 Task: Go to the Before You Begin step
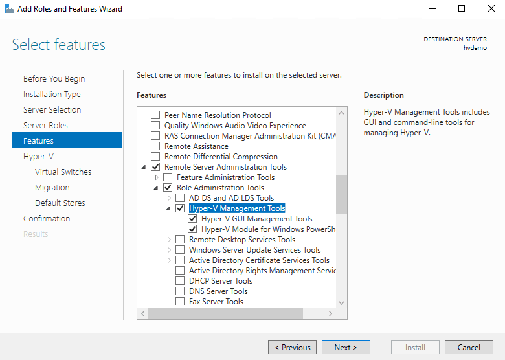[x=54, y=78]
